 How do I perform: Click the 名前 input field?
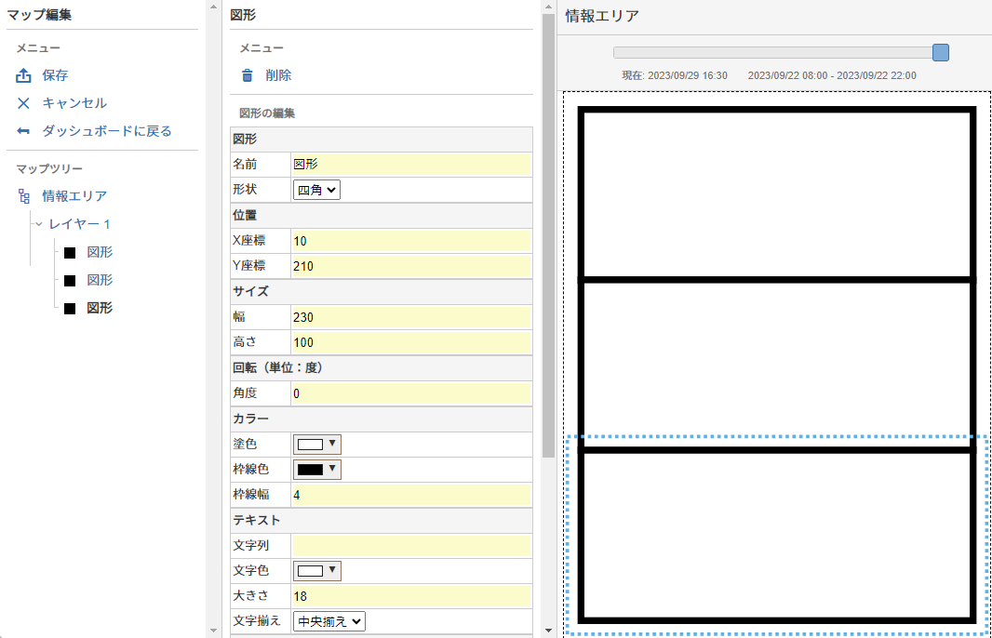pyautogui.click(x=411, y=165)
